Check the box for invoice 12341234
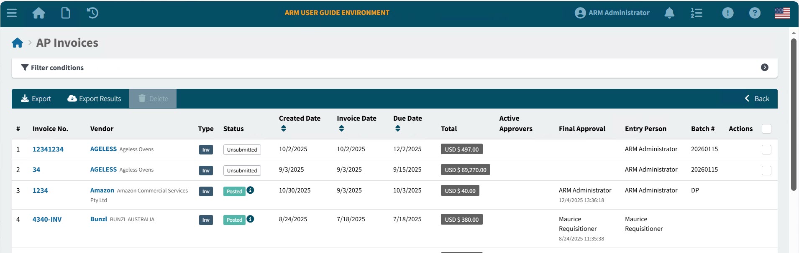Viewport: 799px width, 253px height. pyautogui.click(x=766, y=149)
